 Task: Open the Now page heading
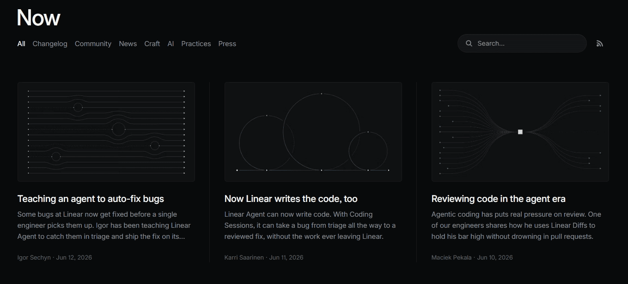point(39,18)
